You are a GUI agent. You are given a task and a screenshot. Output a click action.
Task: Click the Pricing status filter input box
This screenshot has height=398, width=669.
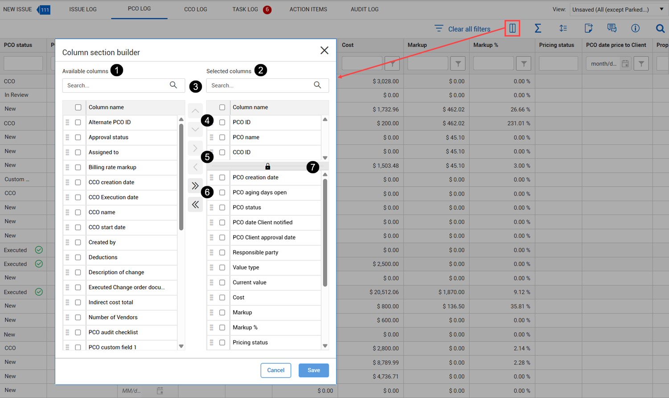pyautogui.click(x=558, y=64)
